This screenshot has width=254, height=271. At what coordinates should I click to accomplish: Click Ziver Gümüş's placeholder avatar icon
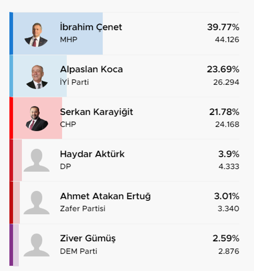pos(37,245)
